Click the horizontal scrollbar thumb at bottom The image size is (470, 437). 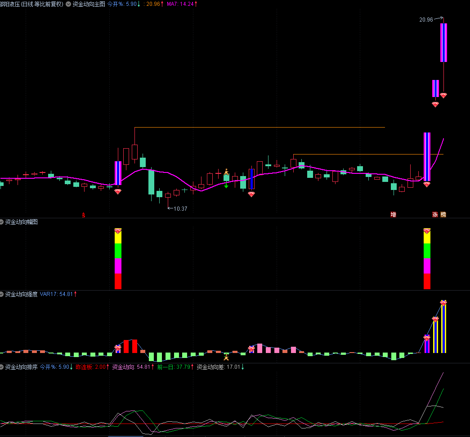pos(125,436)
